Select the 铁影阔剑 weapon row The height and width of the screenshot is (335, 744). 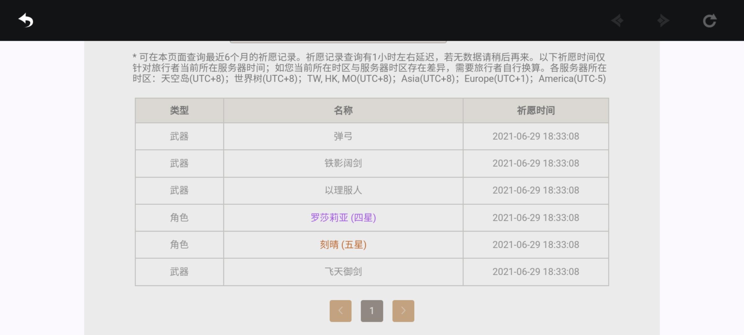(372, 163)
